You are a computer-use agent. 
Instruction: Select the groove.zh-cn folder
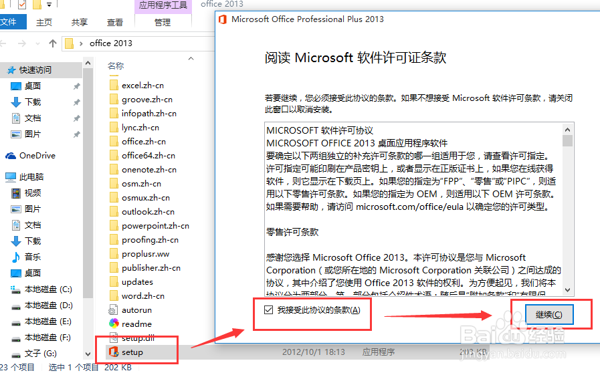click(147, 100)
